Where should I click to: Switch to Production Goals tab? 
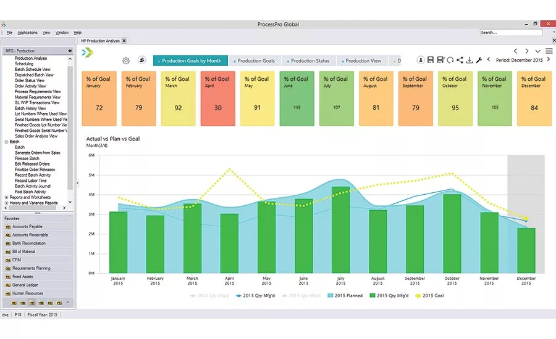[x=255, y=60]
